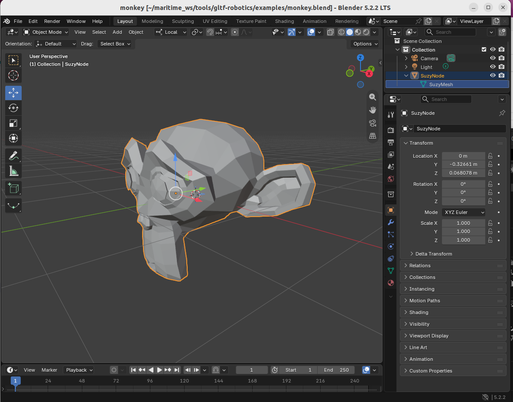Open the Render menu
513x402 pixels.
(x=52, y=21)
